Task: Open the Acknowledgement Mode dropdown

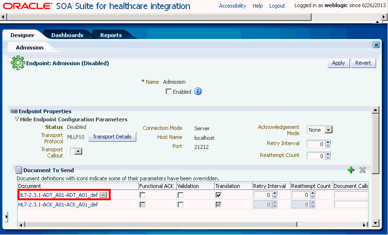Action: pyautogui.click(x=328, y=130)
